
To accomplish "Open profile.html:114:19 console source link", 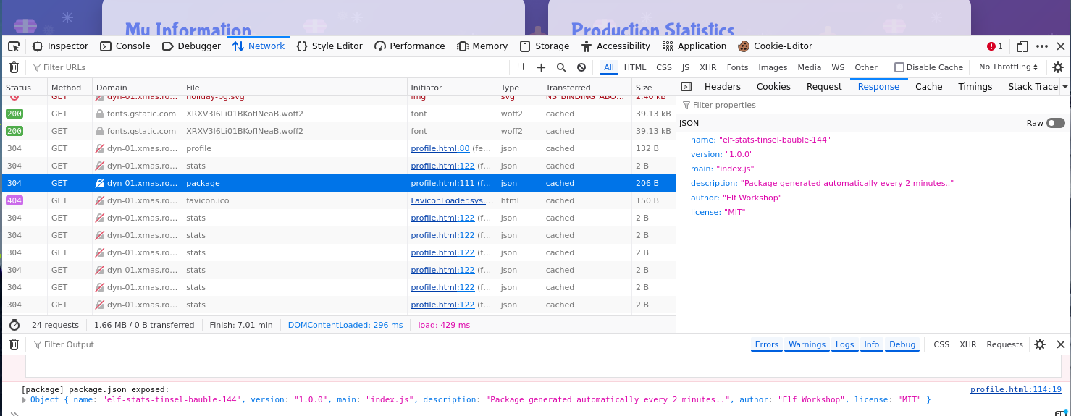I will pyautogui.click(x=1015, y=389).
